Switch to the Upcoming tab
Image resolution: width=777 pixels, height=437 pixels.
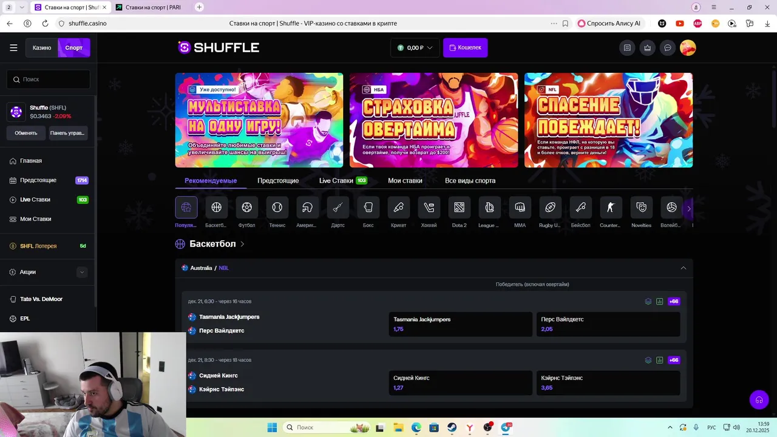point(278,181)
